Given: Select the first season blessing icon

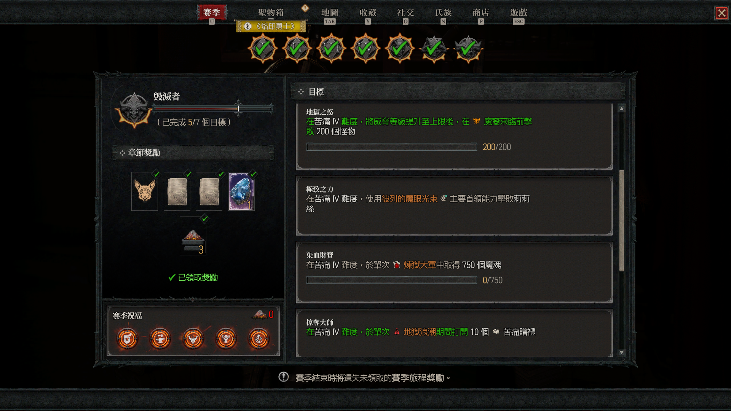Looking at the screenshot, I should pyautogui.click(x=127, y=338).
